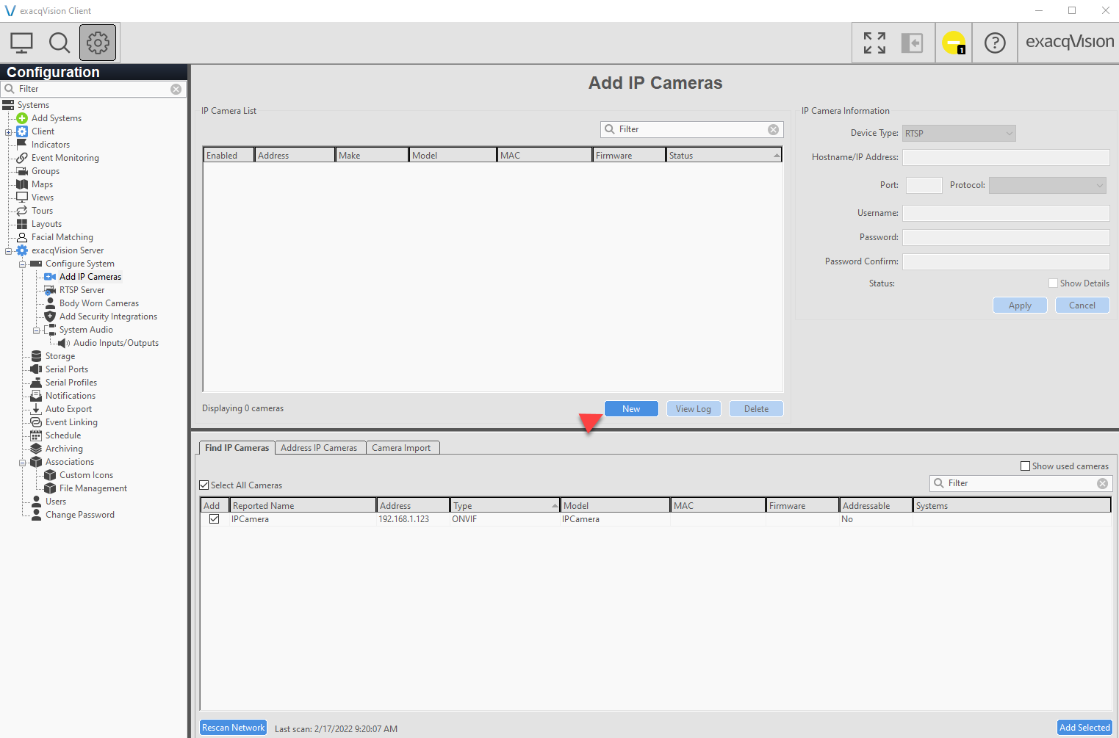Uncheck the Add checkbox for IPCamera row
Screen dimensions: 1119x738
coord(215,519)
